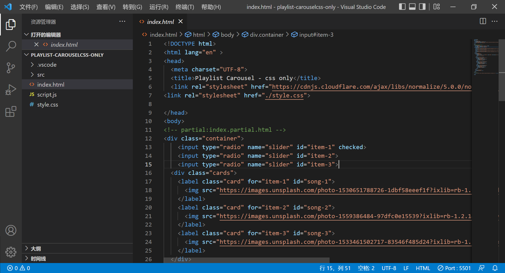Split the editor to the right
505x273 pixels.
[483, 21]
